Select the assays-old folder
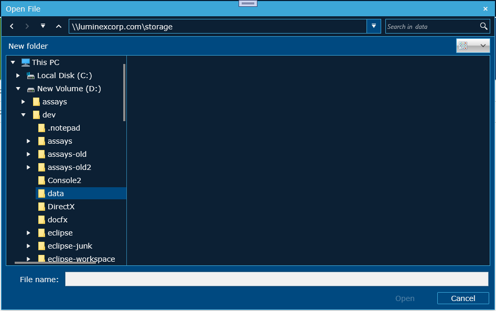 pos(67,154)
